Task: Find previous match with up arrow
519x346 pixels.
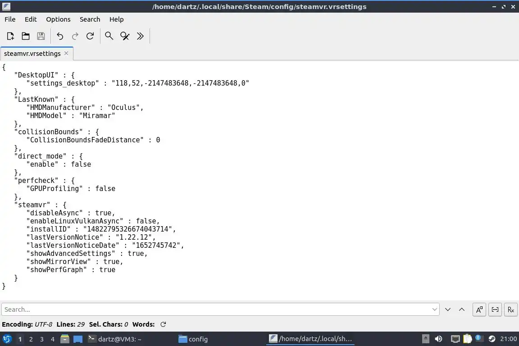Action: [462, 310]
